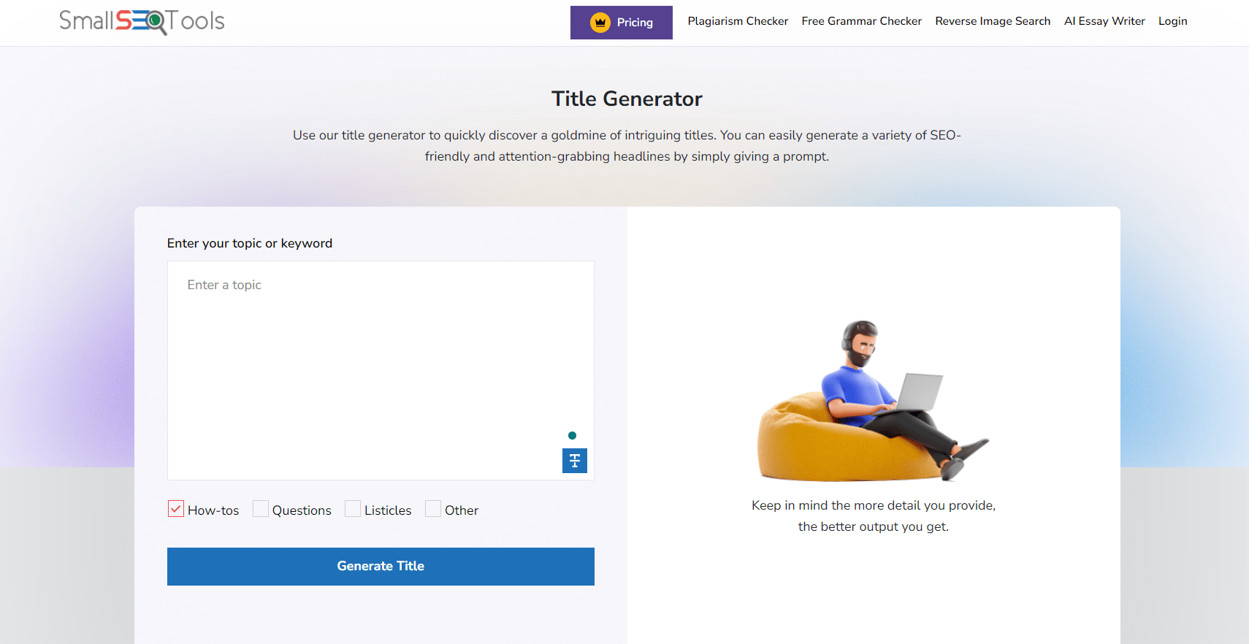The height and width of the screenshot is (644, 1249).
Task: Click the Login link
Action: coord(1172,21)
